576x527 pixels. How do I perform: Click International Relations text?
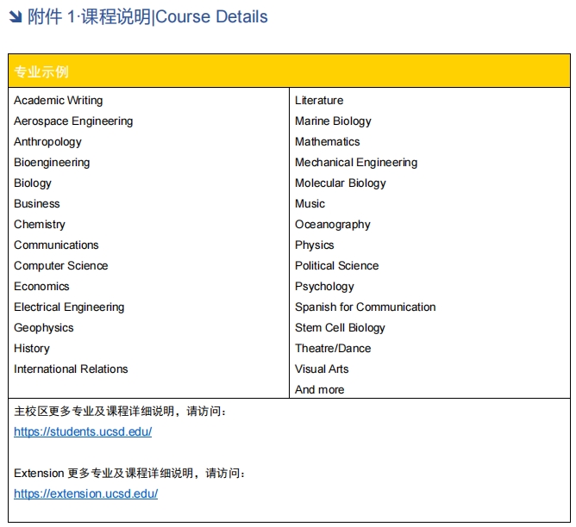(x=71, y=369)
